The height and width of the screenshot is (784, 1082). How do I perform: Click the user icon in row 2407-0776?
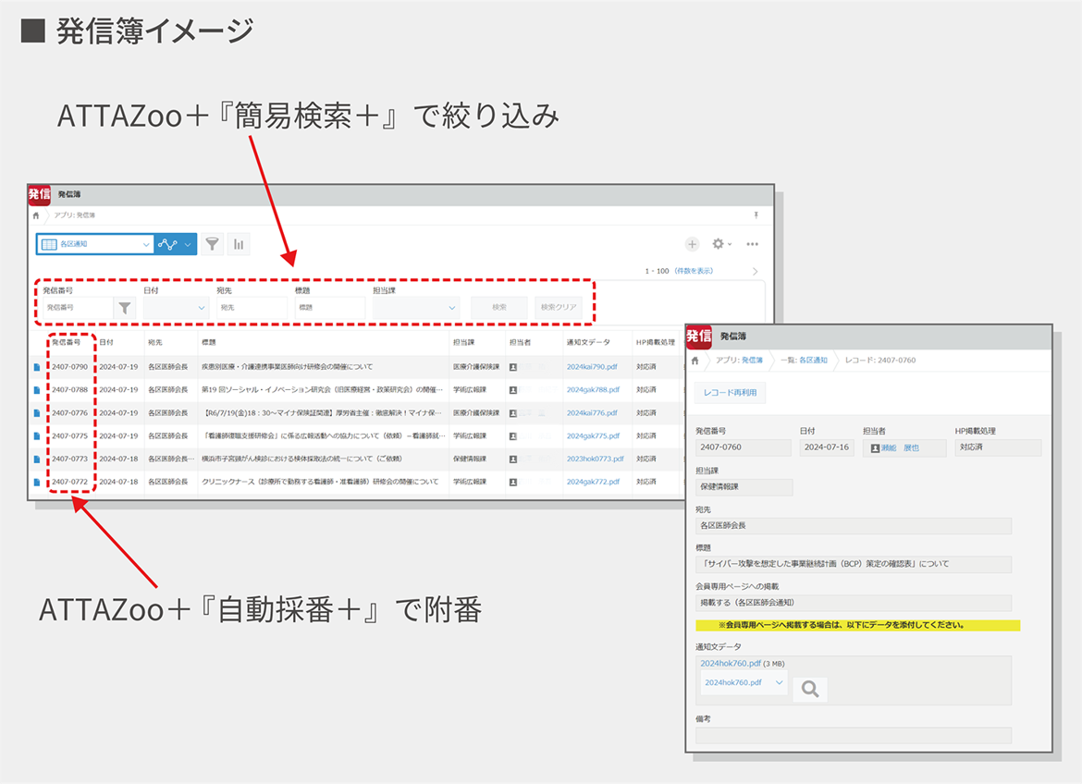pyautogui.click(x=512, y=413)
